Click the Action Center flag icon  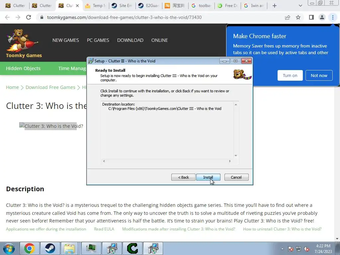(291, 249)
